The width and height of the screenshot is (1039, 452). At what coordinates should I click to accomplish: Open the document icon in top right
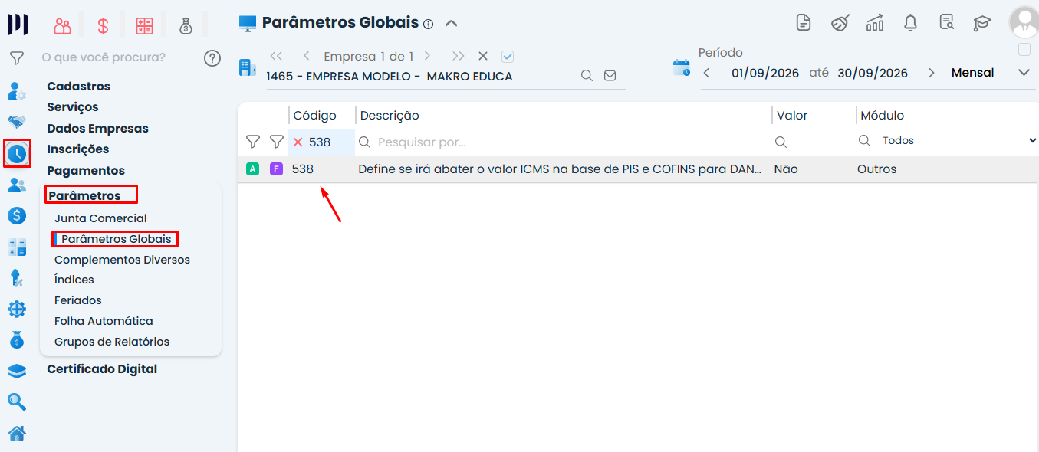[x=804, y=22]
